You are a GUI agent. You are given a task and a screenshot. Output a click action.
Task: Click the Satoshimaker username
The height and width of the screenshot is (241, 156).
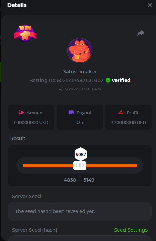click(x=80, y=71)
